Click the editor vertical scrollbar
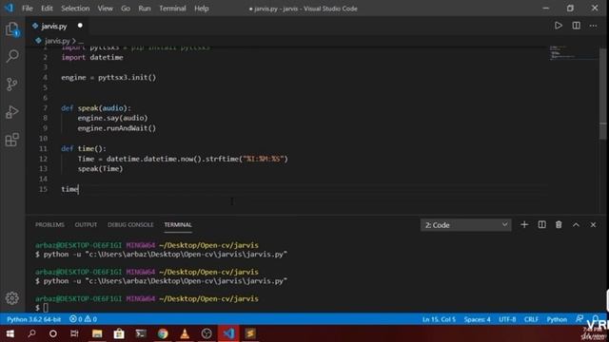 coord(602,93)
